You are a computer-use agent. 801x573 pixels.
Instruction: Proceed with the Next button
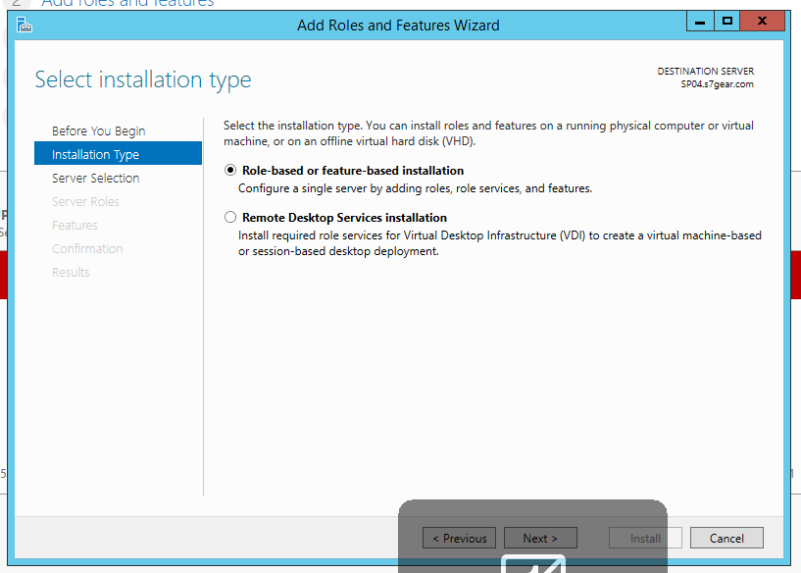tap(540, 538)
